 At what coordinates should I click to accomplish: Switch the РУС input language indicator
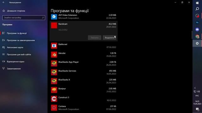pos(197,96)
